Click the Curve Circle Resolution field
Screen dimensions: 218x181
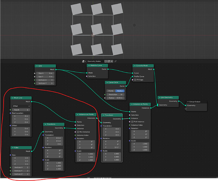point(116,95)
